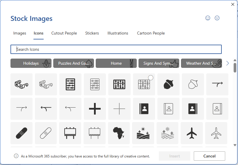Switch to the Images tab
238x165 pixels.
tap(19, 33)
